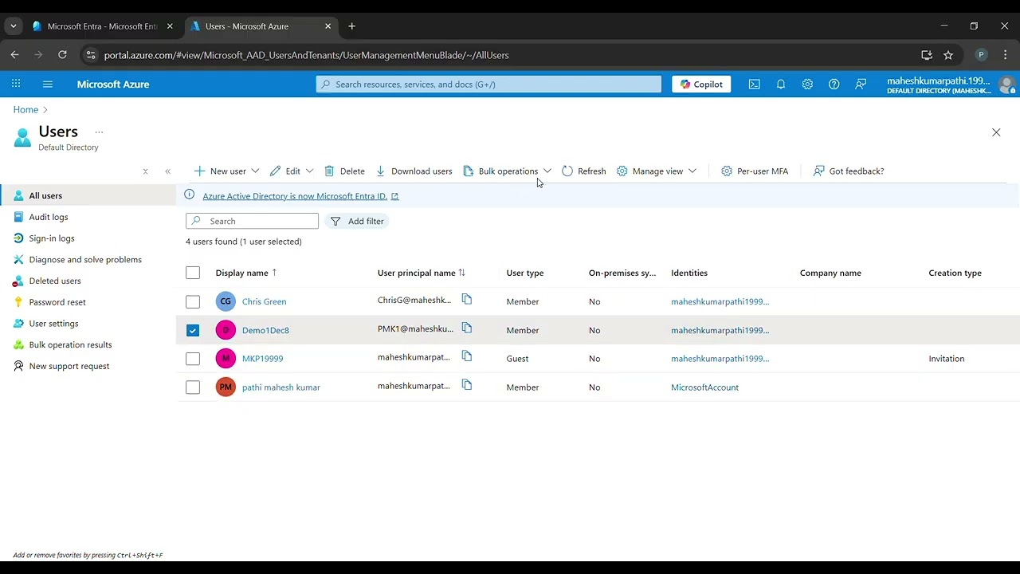This screenshot has width=1020, height=574.
Task: Go to the Home breadcrumb
Action: point(25,109)
